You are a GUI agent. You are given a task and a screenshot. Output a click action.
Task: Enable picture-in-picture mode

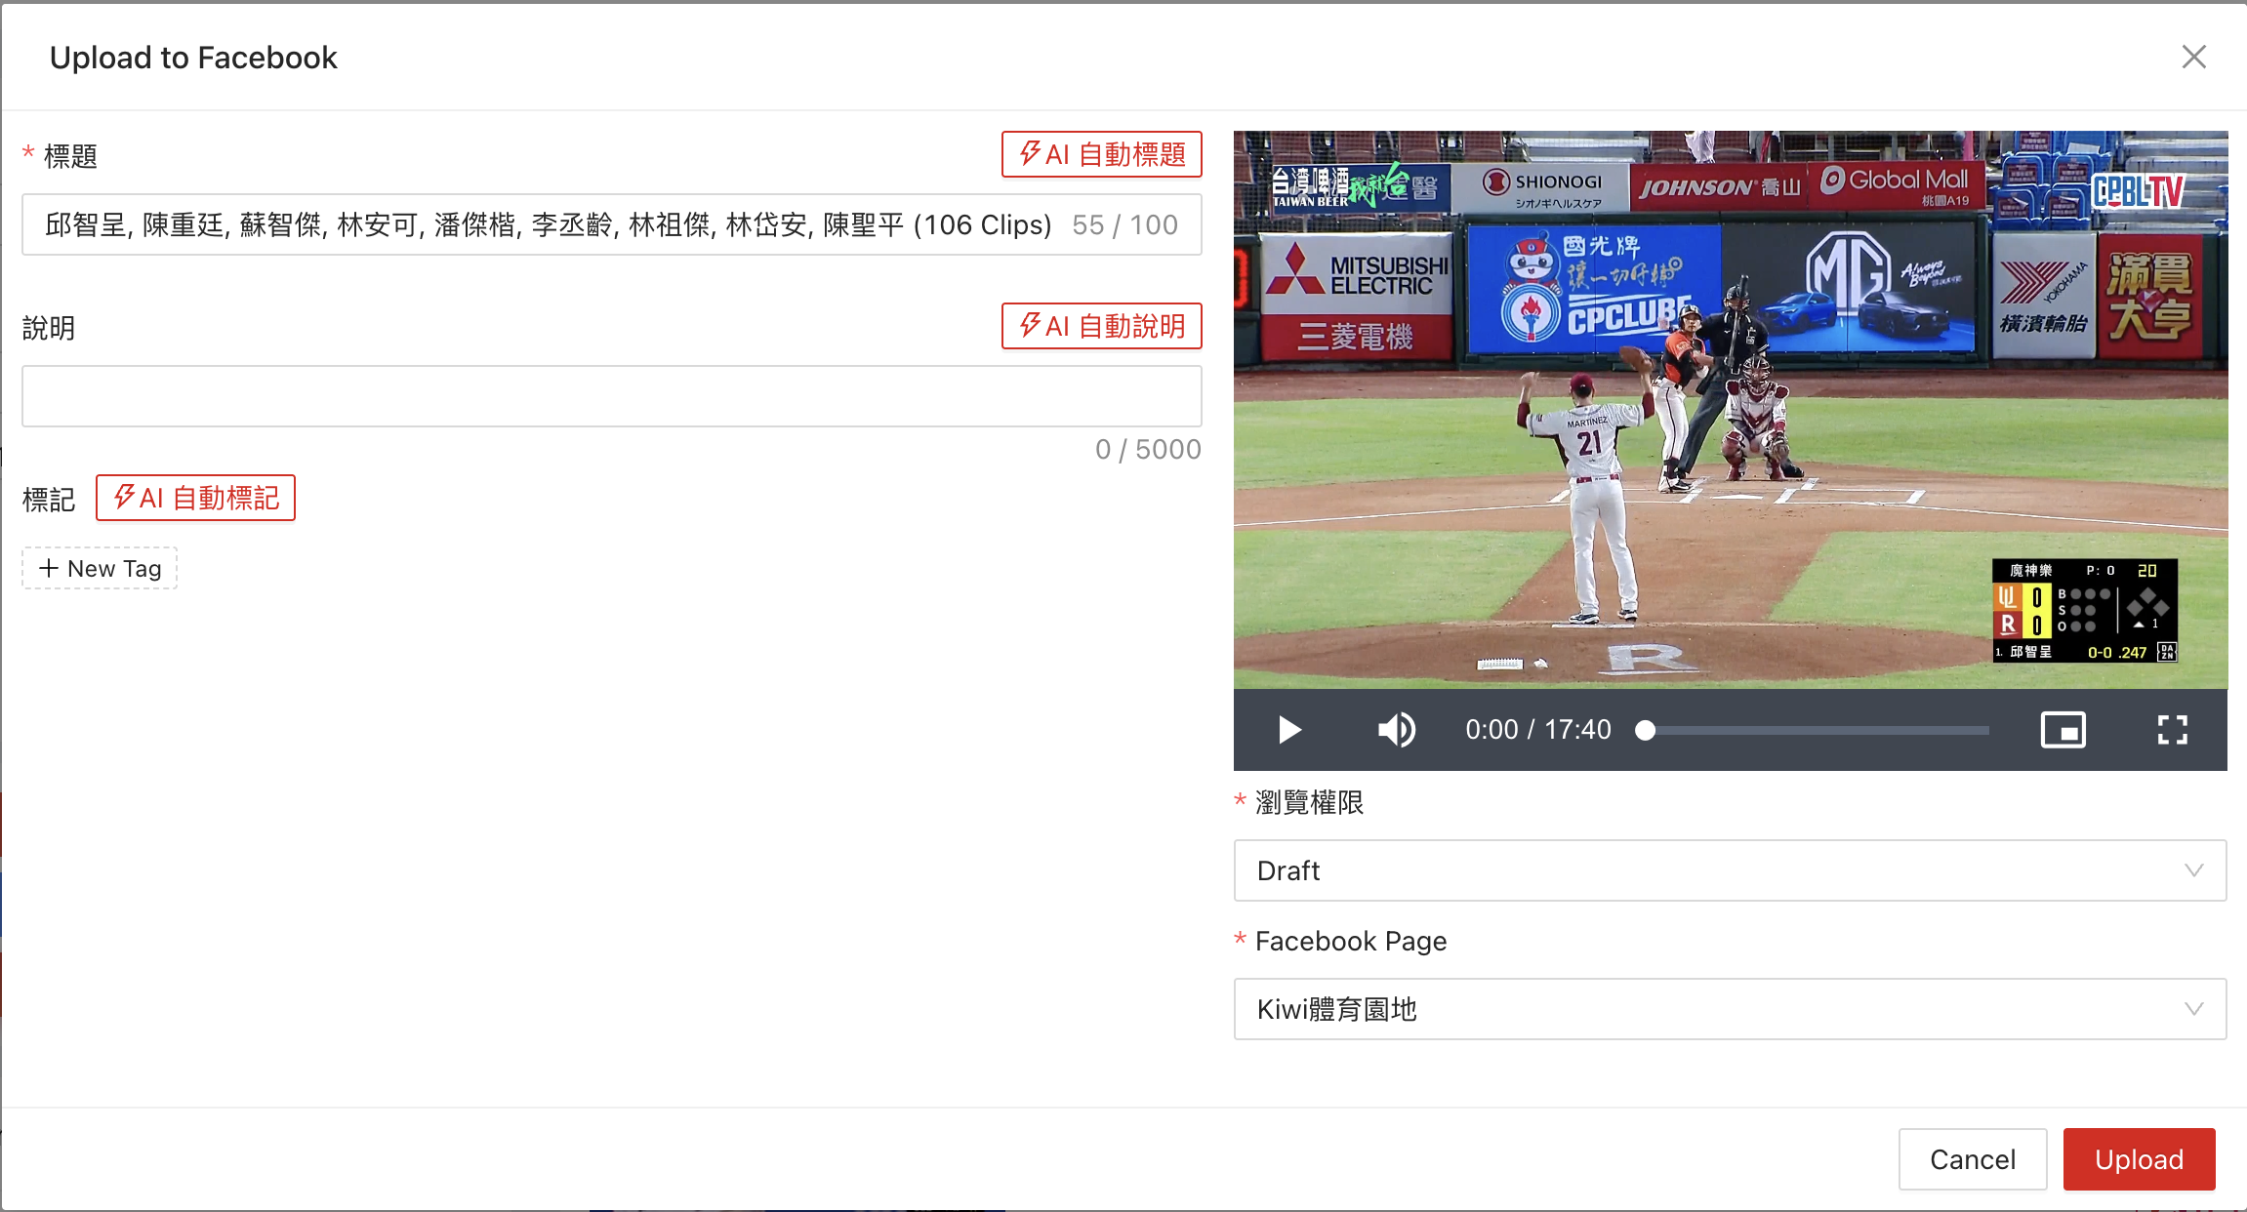[x=2063, y=730]
